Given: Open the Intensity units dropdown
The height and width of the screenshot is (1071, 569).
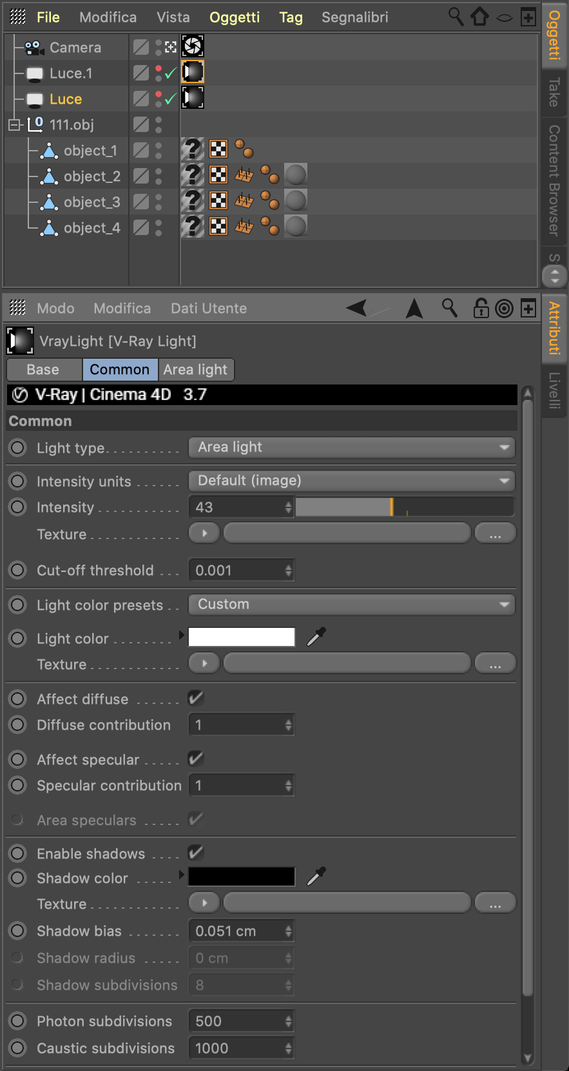Looking at the screenshot, I should pyautogui.click(x=352, y=480).
